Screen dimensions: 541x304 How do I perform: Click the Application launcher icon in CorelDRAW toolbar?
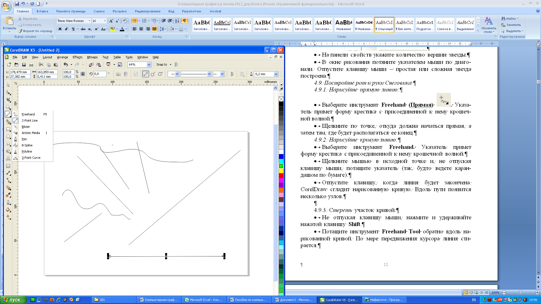[108, 65]
